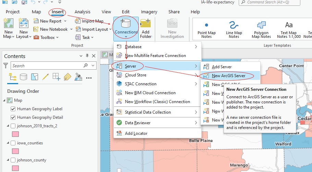Select Line Map Notes template
312x172 pixels.
234,29
